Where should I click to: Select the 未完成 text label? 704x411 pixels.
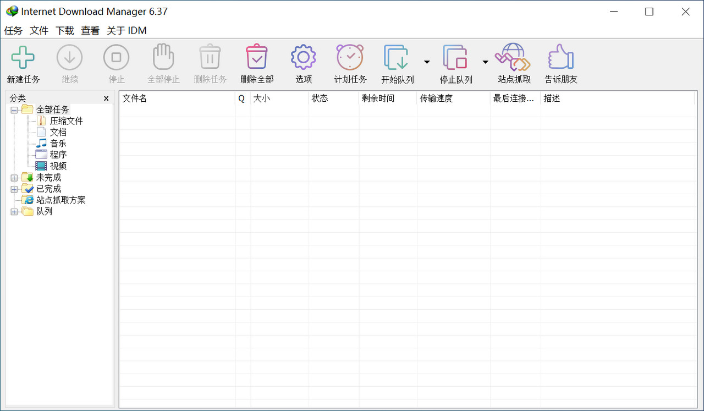click(x=48, y=177)
